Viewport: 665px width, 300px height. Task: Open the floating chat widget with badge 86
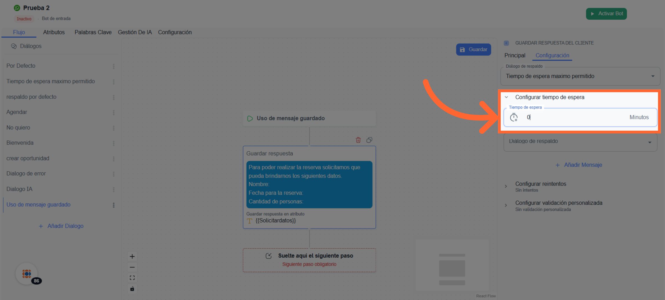click(x=27, y=274)
